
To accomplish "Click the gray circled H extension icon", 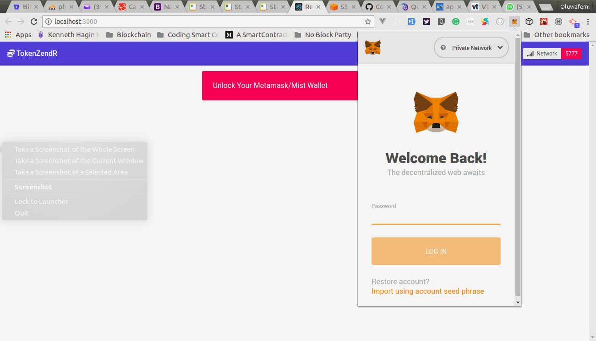I will point(558,22).
